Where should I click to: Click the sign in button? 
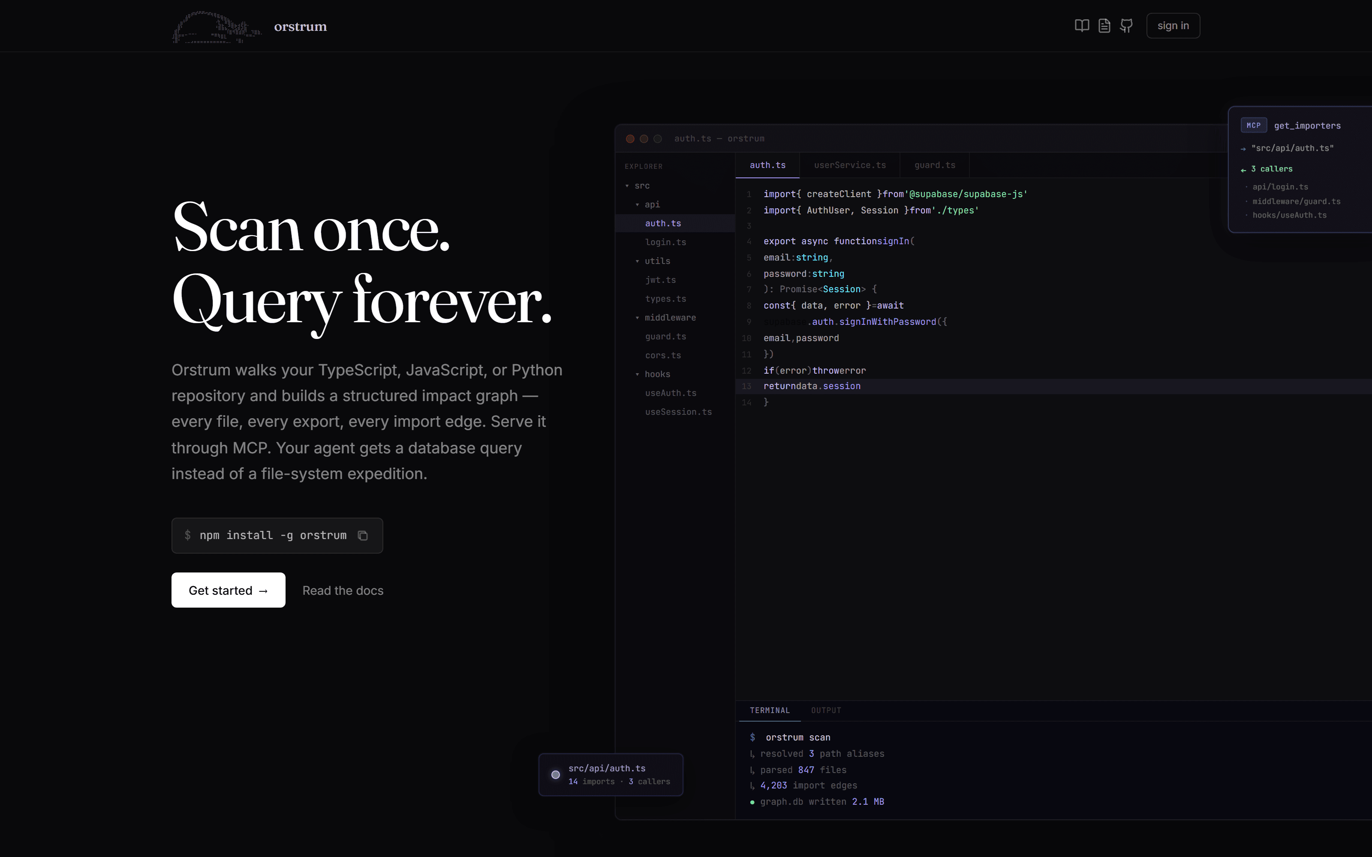coord(1173,26)
